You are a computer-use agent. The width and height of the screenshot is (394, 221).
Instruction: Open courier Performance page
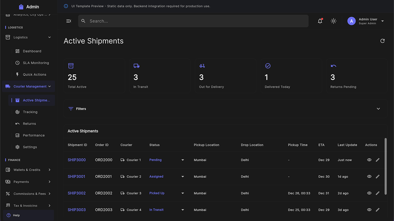[32, 135]
